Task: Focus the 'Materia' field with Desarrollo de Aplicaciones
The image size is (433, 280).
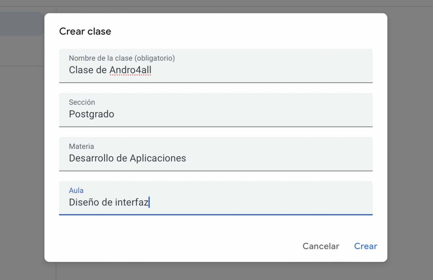Action: click(216, 158)
